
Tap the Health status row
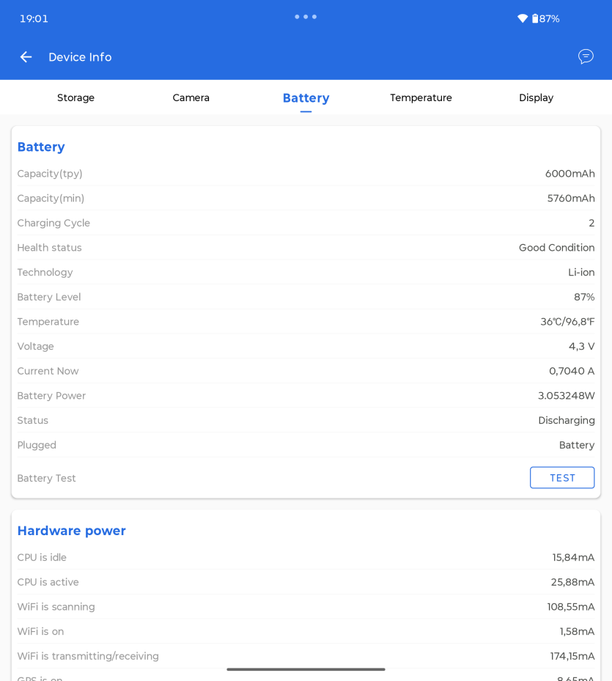tap(306, 248)
